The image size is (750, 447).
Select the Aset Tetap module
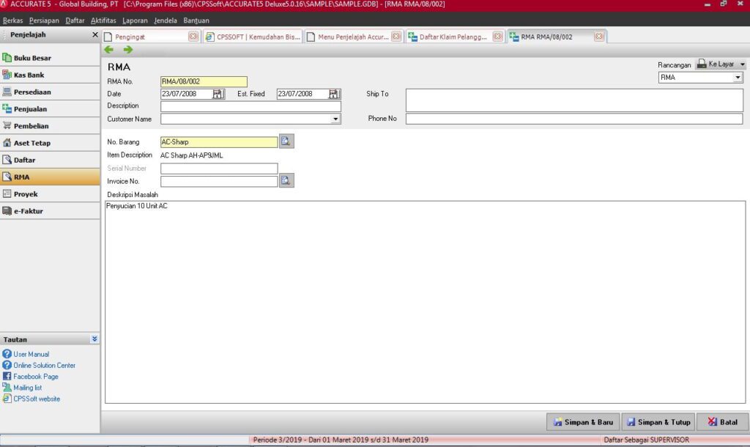pos(8,142)
